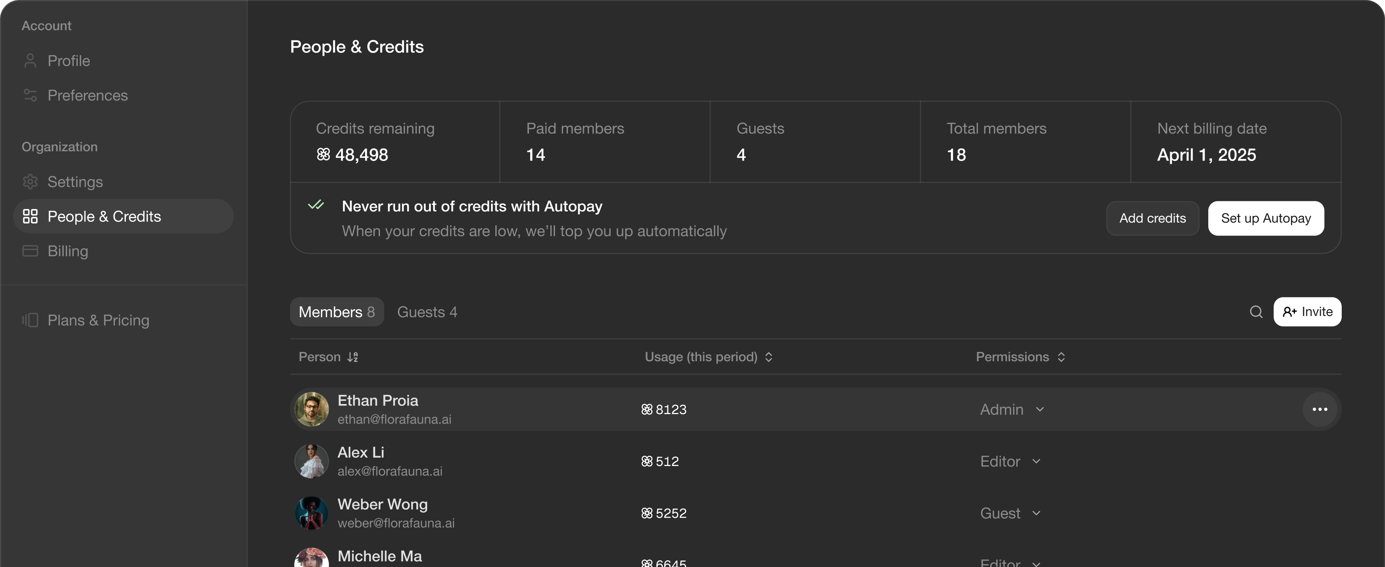Click the Billing card icon
This screenshot has width=1385, height=567.
(30, 251)
